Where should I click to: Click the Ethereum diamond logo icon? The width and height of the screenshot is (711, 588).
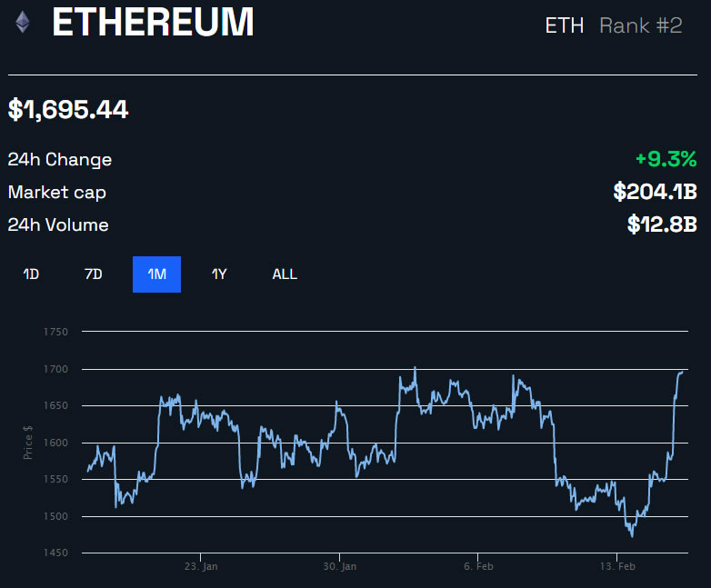[23, 23]
